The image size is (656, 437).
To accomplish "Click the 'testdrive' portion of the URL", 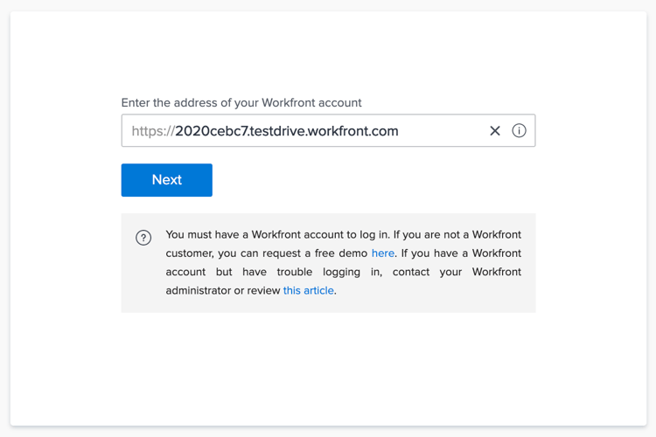I will (x=276, y=131).
